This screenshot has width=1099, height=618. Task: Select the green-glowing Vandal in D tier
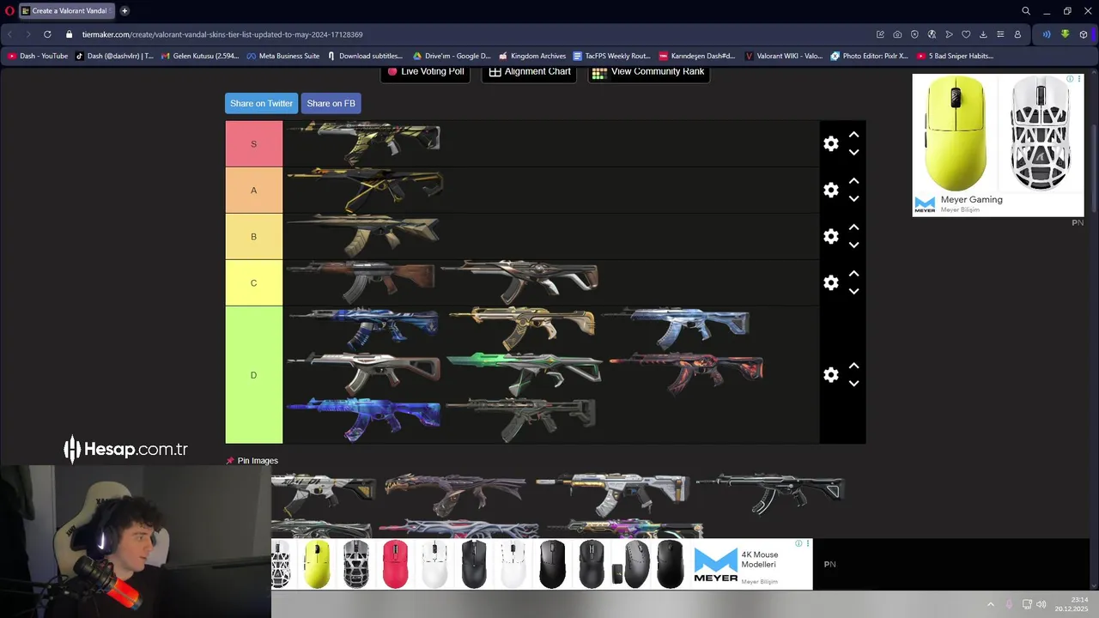[525, 372]
